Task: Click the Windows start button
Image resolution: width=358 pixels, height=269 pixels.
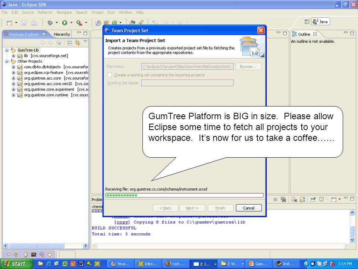Action: [x=16, y=264]
